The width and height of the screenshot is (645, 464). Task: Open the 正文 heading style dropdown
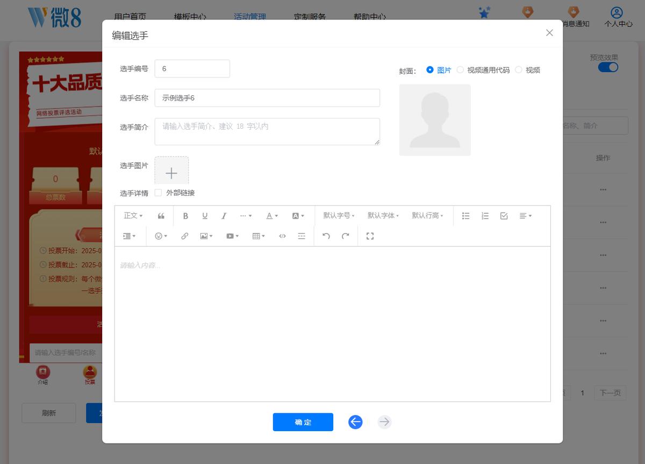[133, 216]
